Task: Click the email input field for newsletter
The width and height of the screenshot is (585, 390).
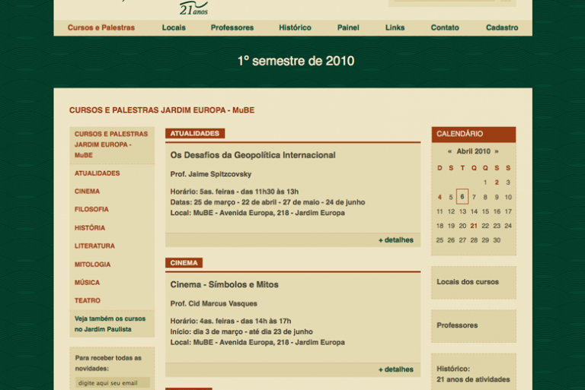Action: click(x=113, y=383)
